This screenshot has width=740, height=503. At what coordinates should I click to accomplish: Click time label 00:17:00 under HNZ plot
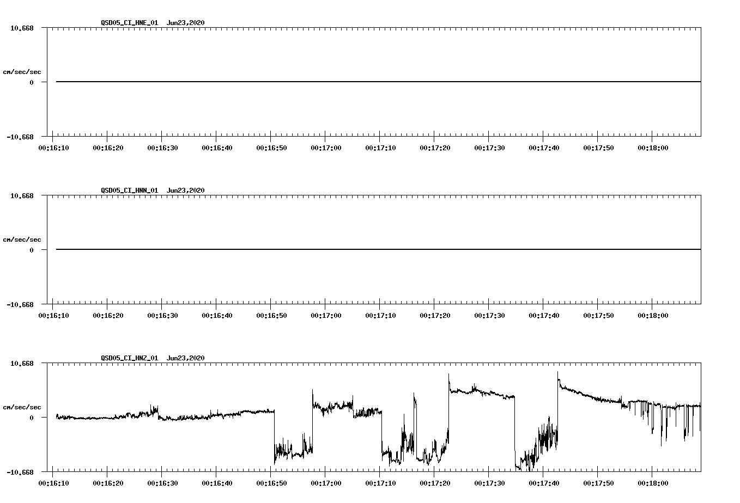click(326, 483)
